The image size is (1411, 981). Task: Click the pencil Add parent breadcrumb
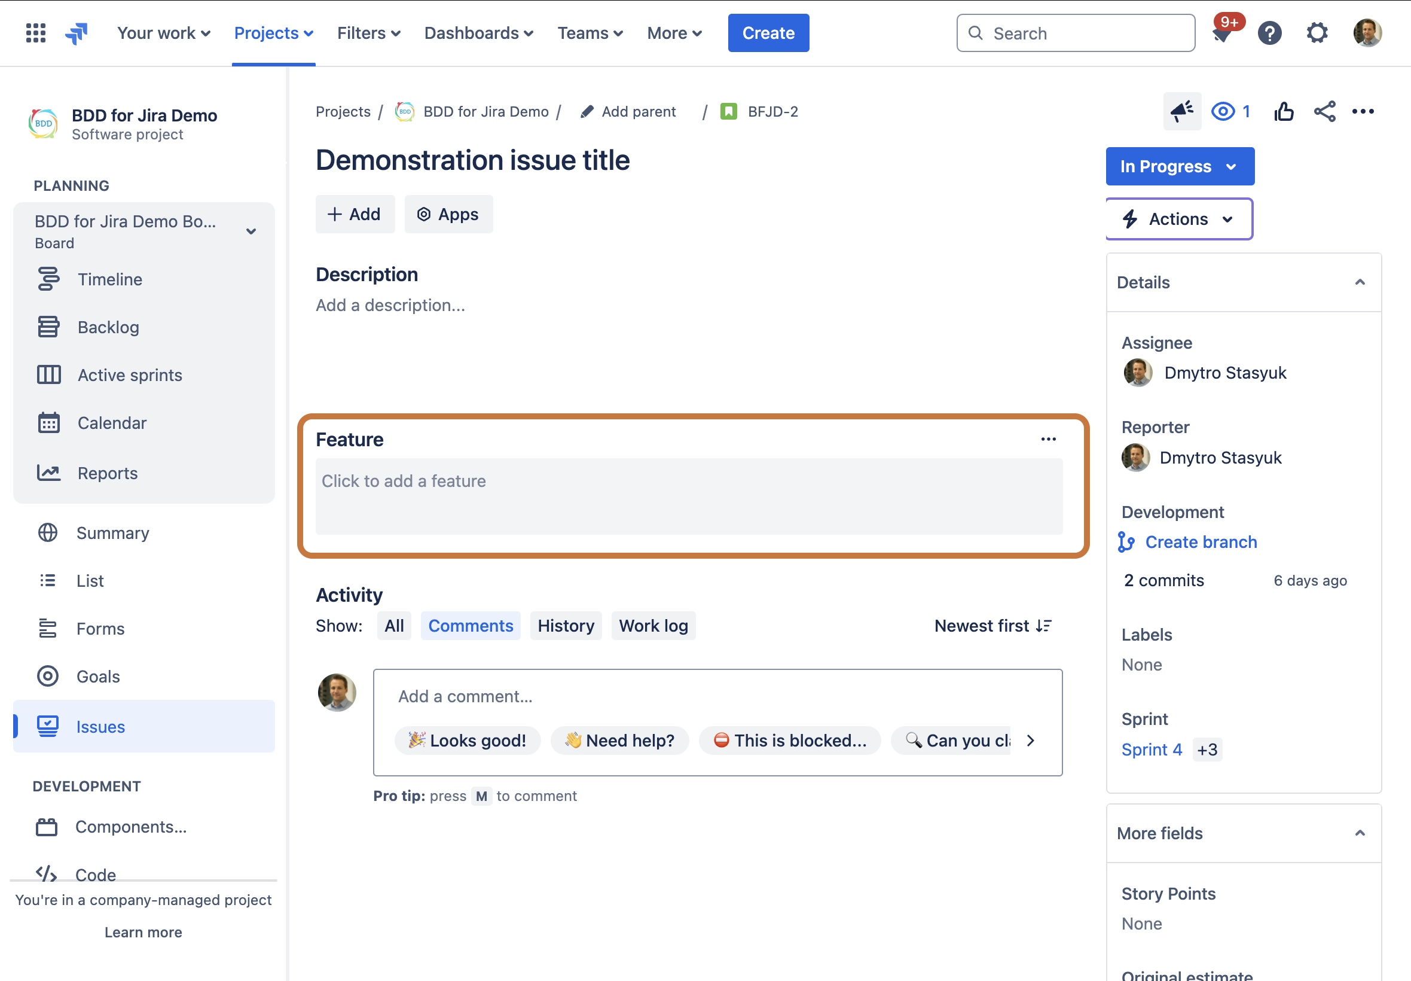coord(628,111)
